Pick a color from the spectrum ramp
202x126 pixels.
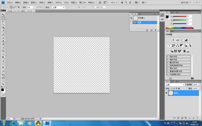[x=179, y=28]
